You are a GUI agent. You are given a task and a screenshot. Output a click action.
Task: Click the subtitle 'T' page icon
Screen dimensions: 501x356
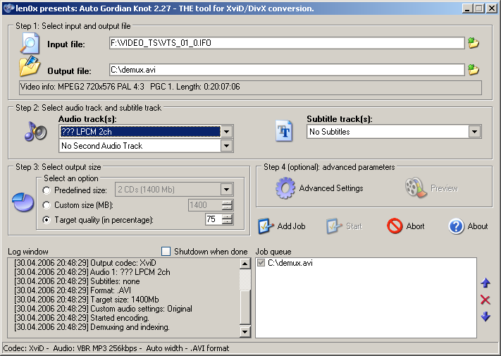[x=284, y=130]
